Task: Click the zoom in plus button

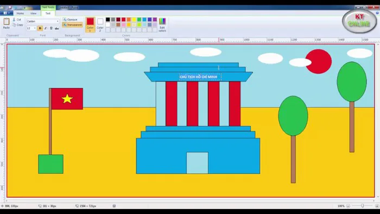Action: [x=377, y=206]
